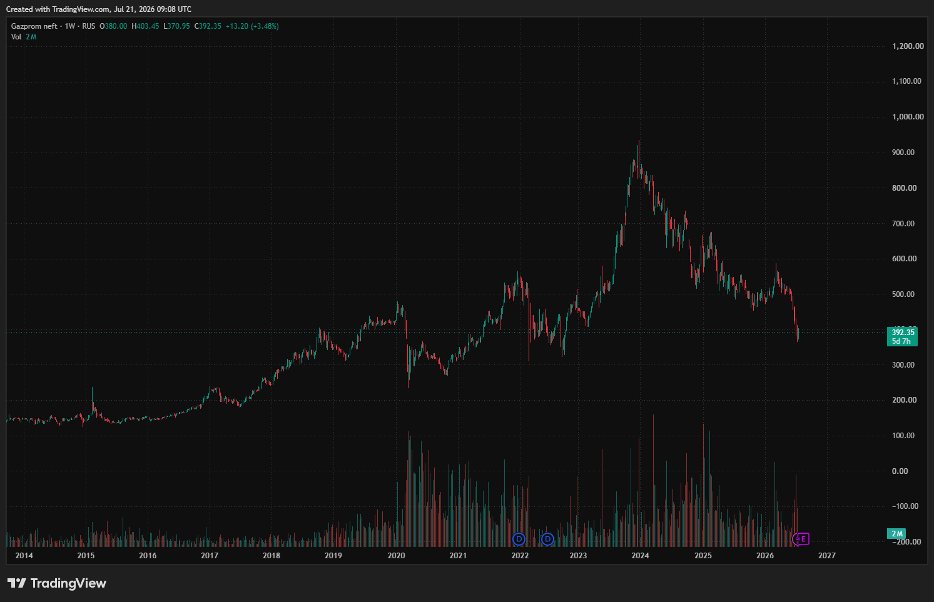Click the −100.00 price axis label
This screenshot has height=602, width=934.
905,506
